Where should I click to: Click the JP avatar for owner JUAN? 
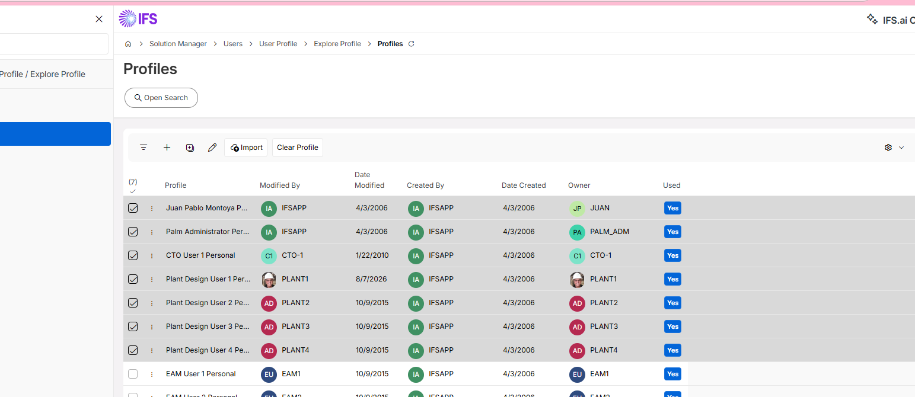tap(577, 209)
